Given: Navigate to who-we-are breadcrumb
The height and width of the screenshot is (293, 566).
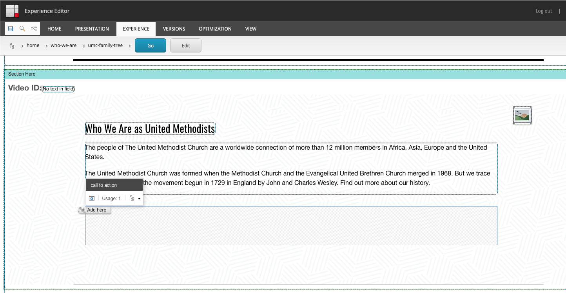Looking at the screenshot, I should 63,45.
